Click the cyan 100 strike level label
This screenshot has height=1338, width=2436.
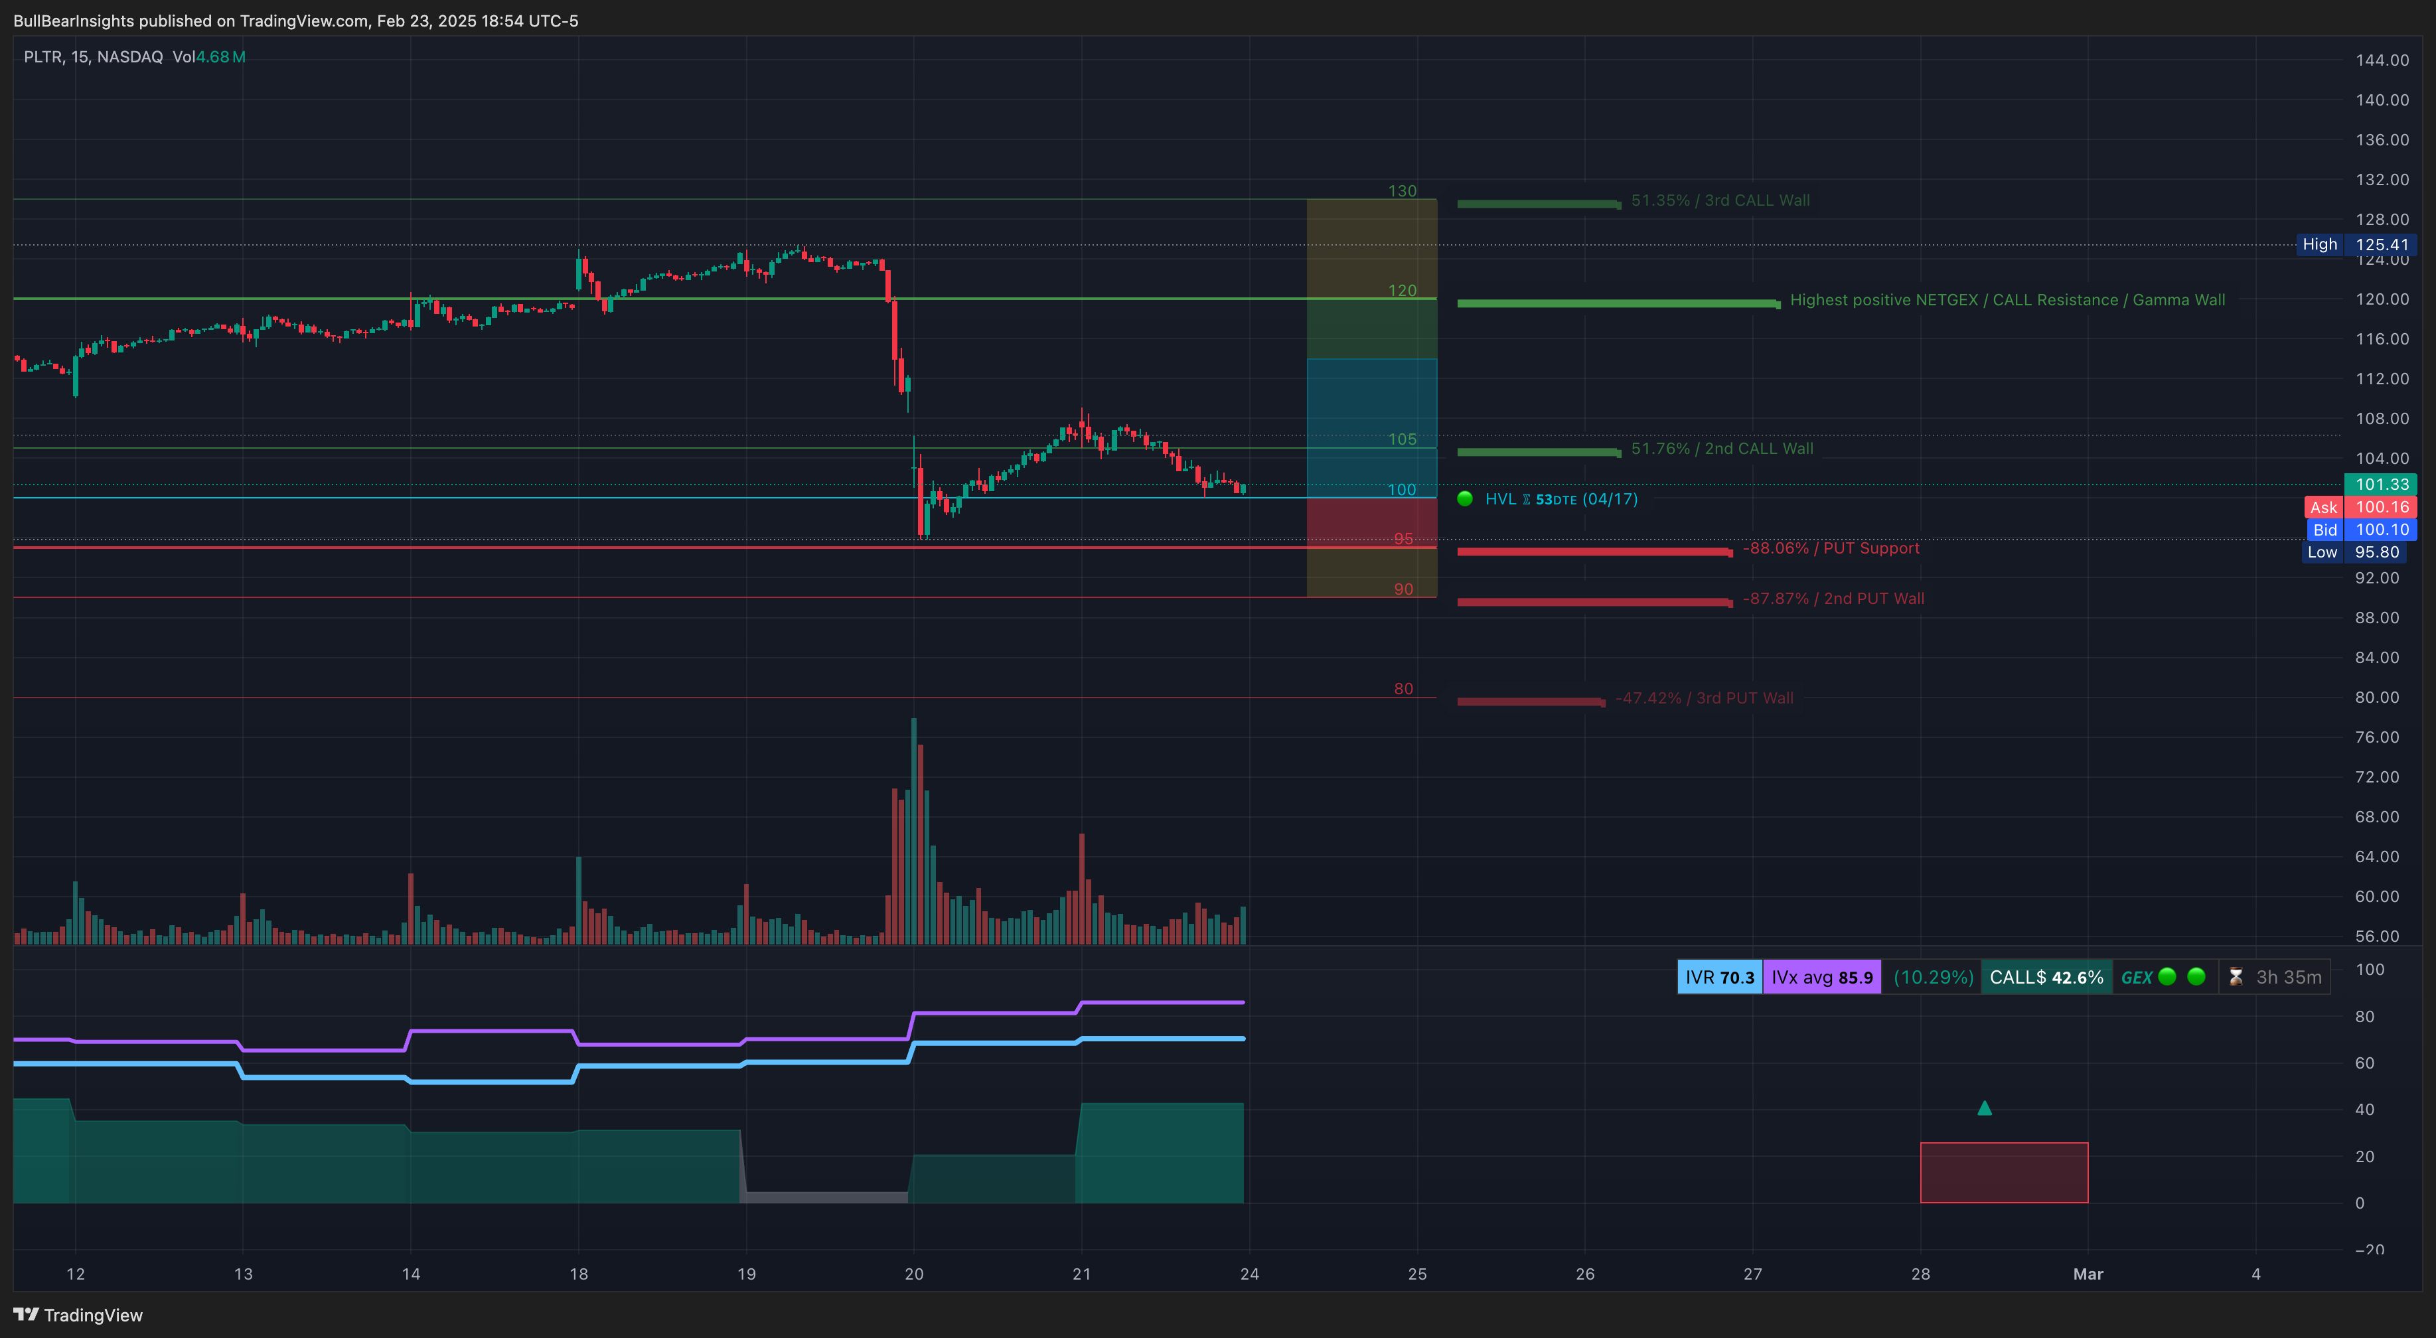[1403, 489]
